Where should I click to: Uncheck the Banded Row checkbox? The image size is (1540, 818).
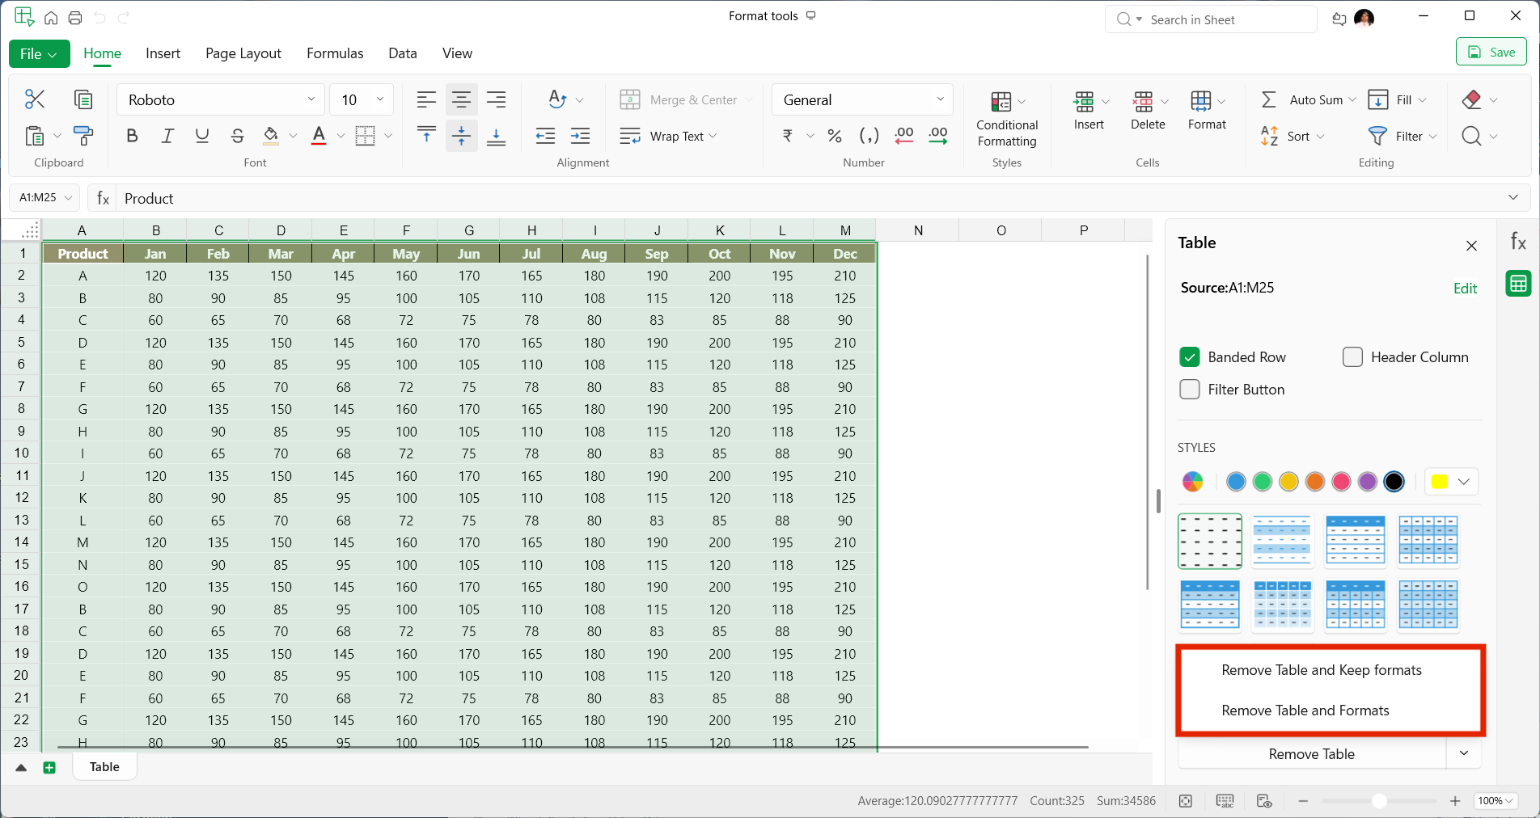coord(1190,357)
